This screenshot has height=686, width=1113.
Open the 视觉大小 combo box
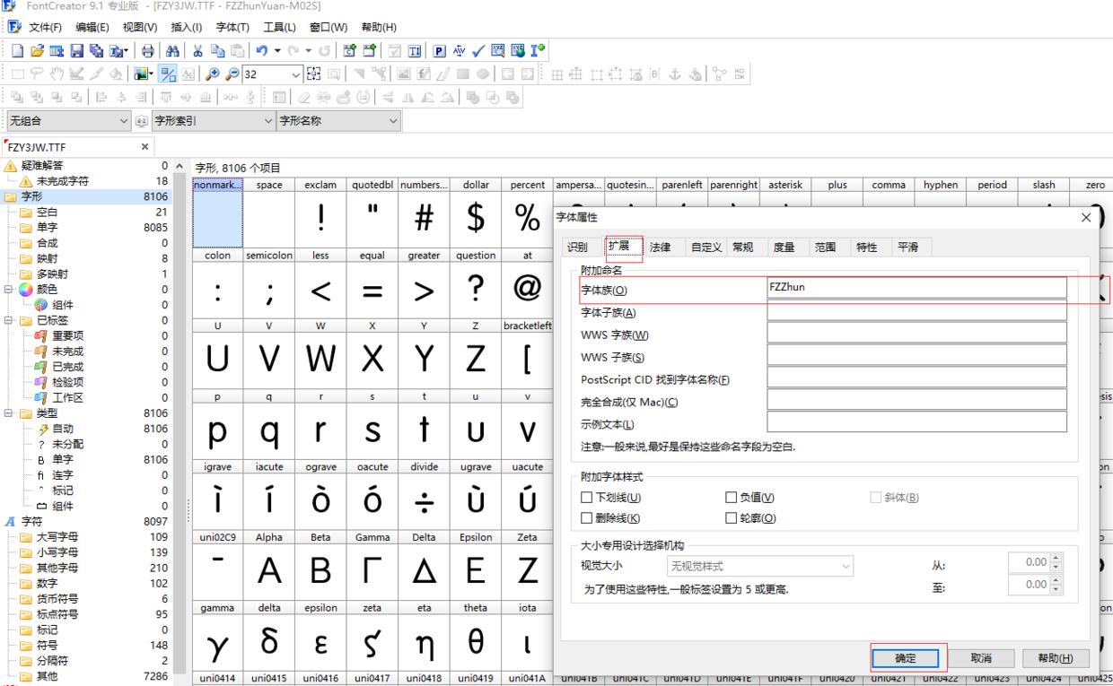click(759, 566)
